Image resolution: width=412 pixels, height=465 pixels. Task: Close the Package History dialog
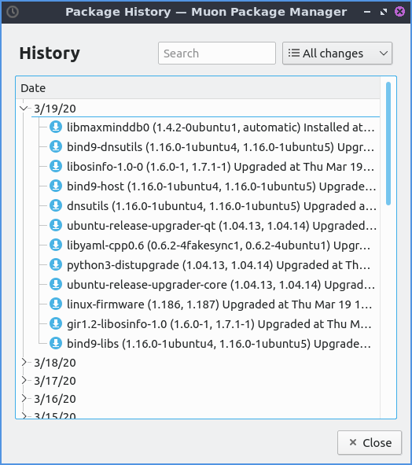[x=370, y=443]
